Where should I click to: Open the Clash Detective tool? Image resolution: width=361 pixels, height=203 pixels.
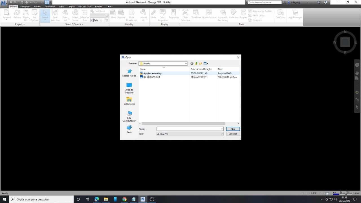185,15
